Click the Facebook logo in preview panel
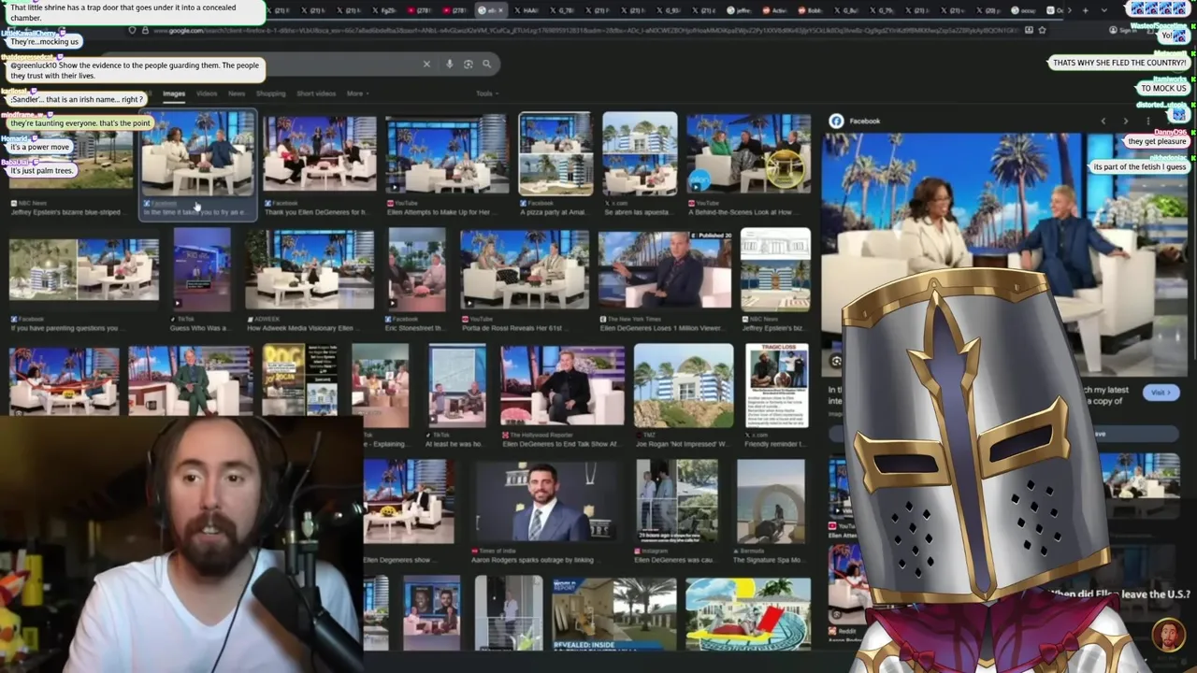 click(x=836, y=121)
